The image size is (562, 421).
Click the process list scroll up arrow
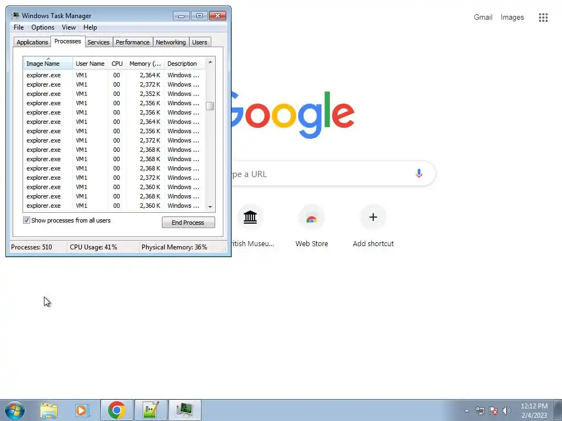coord(210,62)
